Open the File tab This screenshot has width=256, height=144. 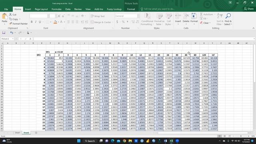pyautogui.click(x=6, y=9)
